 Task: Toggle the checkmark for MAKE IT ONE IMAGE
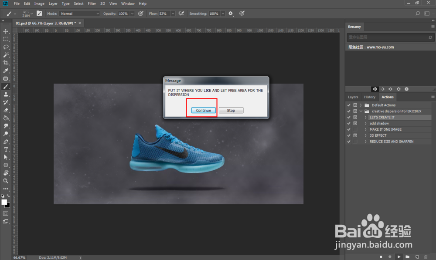349,129
